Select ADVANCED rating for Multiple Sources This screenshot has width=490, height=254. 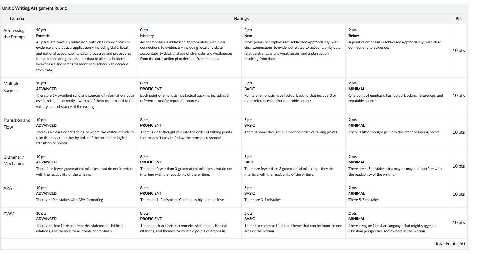(x=85, y=96)
